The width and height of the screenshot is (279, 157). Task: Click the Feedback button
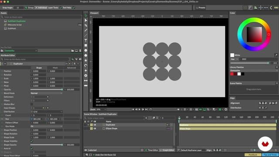coord(253,155)
